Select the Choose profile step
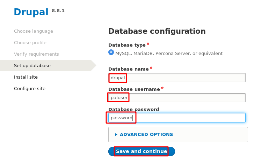Image resolution: width=261 pixels, height=160 pixels. point(30,43)
